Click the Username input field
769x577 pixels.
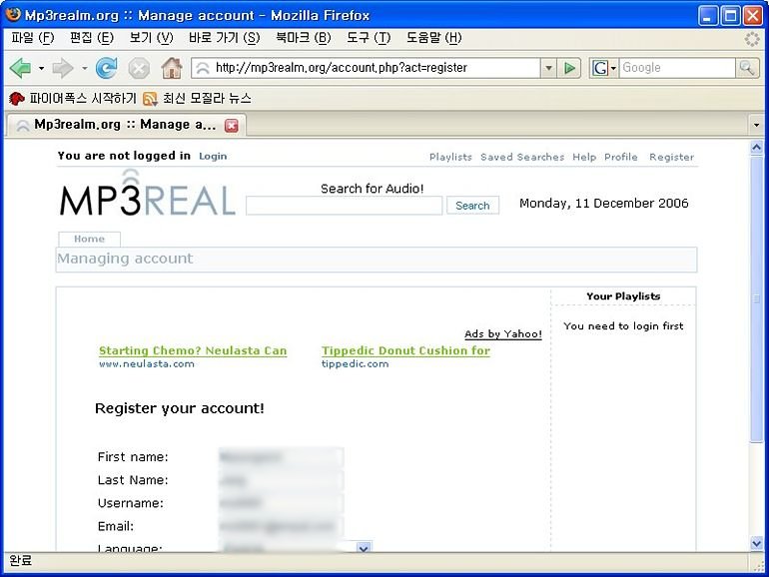pyautogui.click(x=281, y=503)
